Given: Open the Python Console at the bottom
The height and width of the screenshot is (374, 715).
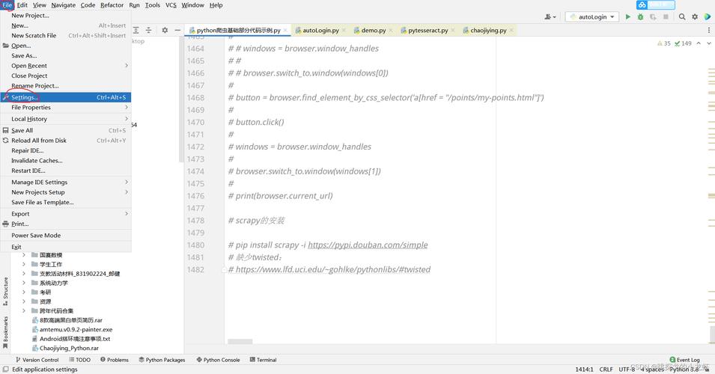Looking at the screenshot, I should tap(218, 360).
